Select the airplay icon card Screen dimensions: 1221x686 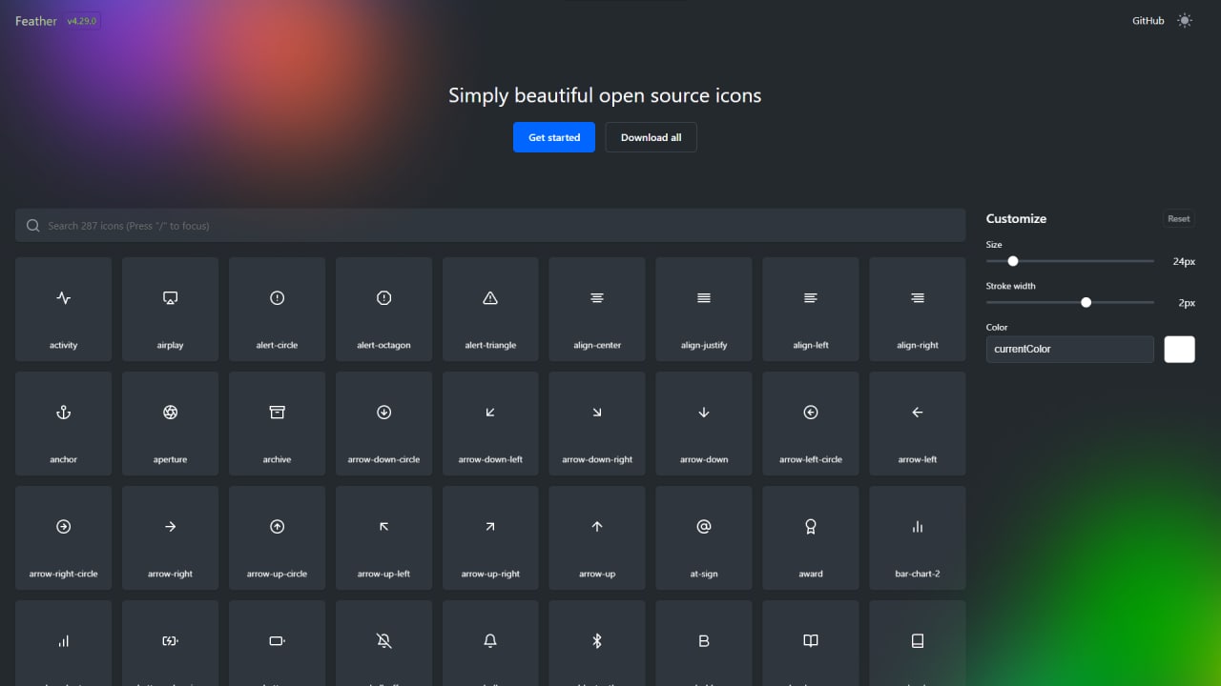click(170, 309)
